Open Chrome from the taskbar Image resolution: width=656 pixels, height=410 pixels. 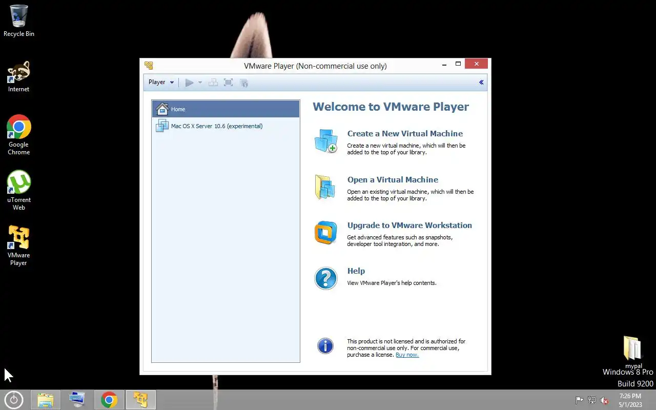point(109,400)
